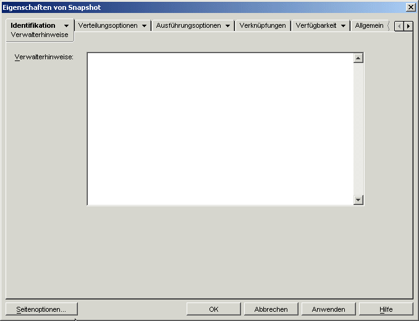Click the text area vertical scrollbar track
Viewport: 419px width, 321px height.
[358, 129]
